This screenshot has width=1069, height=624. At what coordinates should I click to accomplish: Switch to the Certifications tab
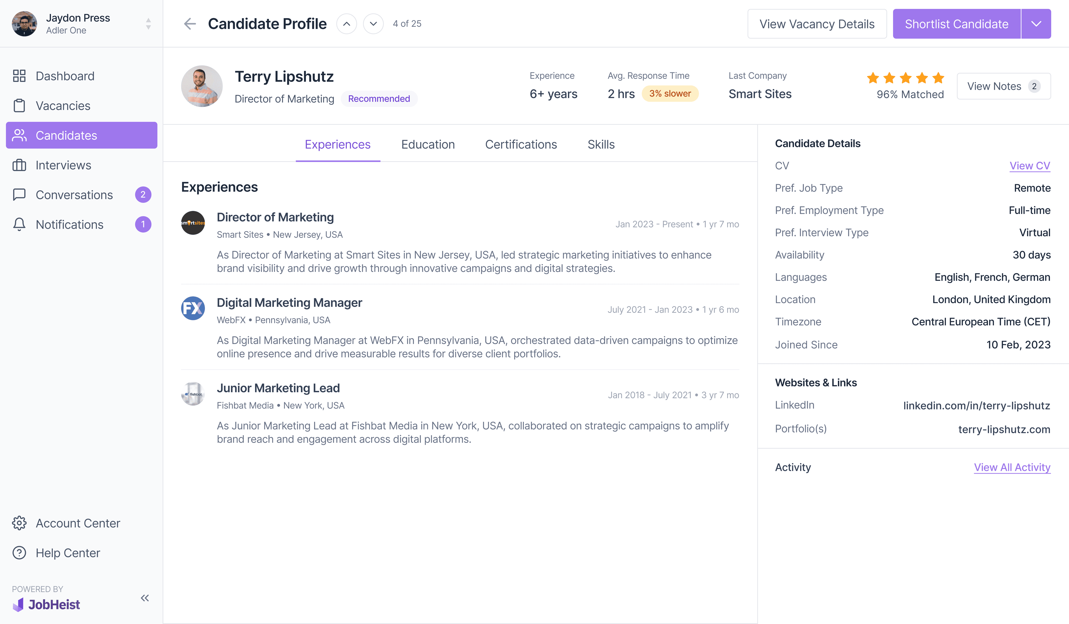click(521, 144)
